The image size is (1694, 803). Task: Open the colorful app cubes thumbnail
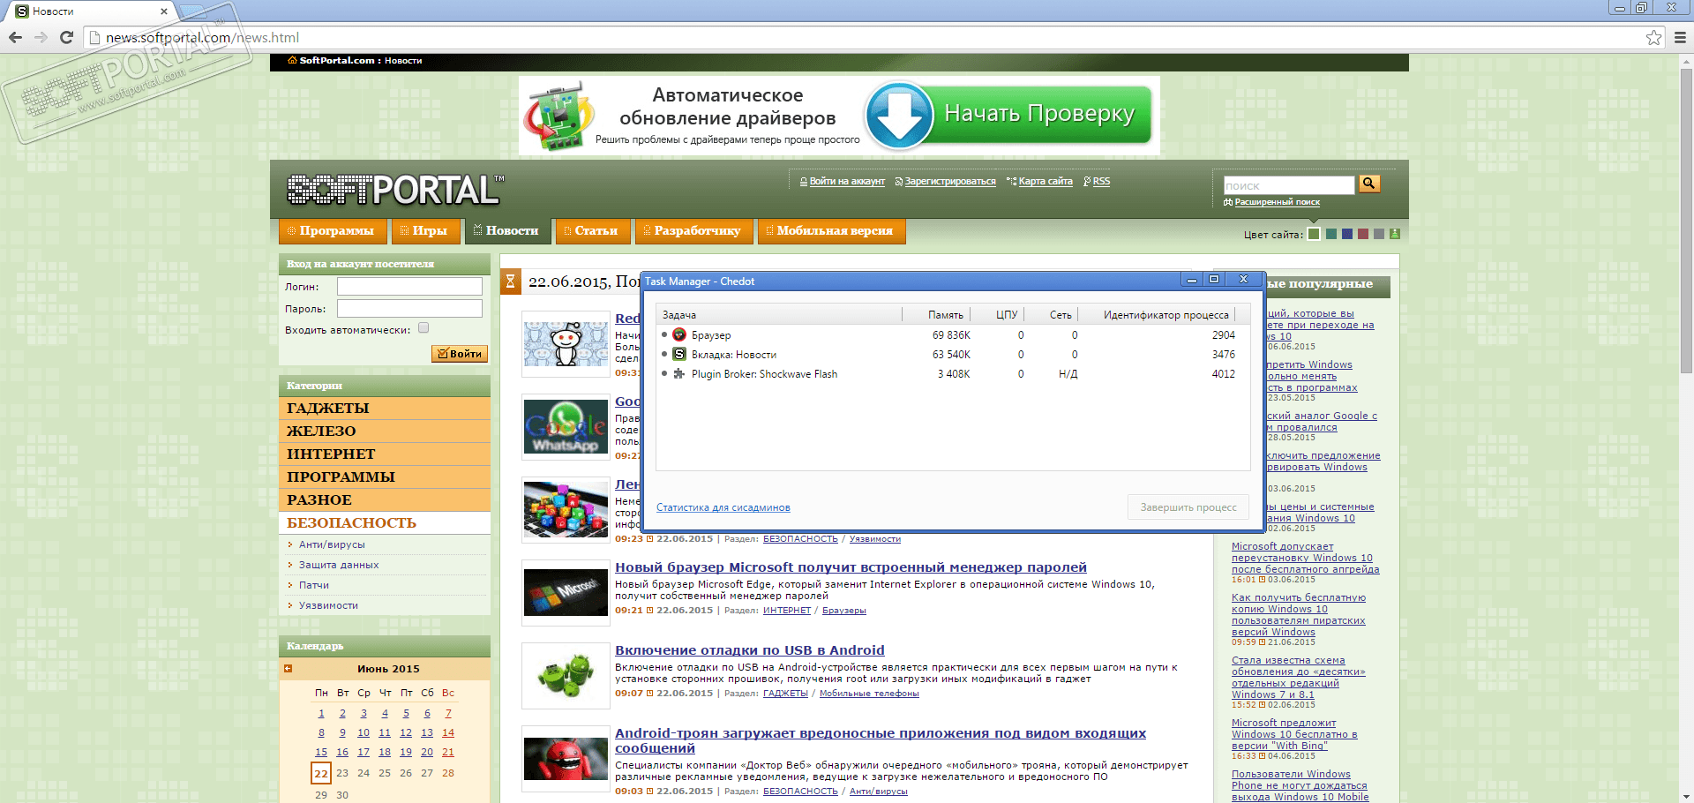click(x=566, y=510)
